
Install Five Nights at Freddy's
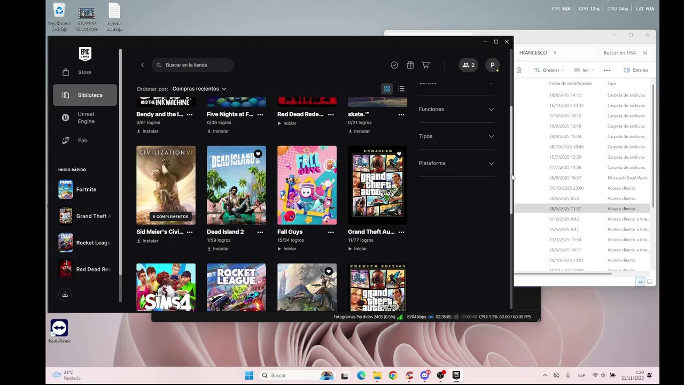click(218, 131)
